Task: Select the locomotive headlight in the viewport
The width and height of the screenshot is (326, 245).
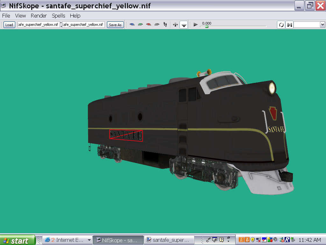Action: click(x=272, y=88)
